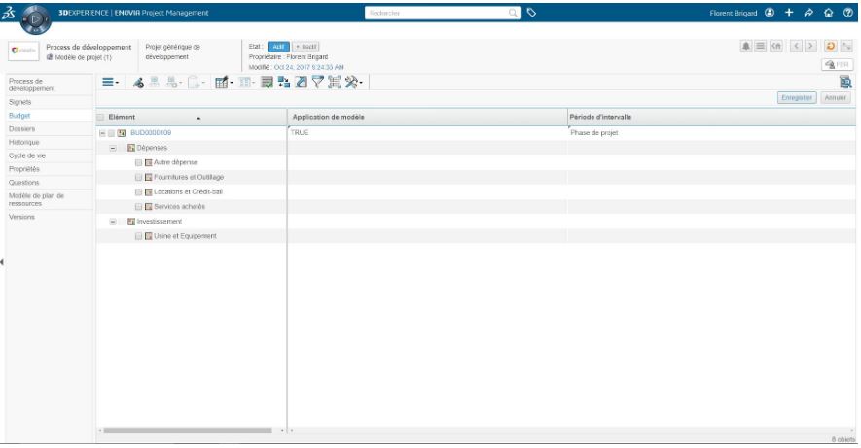Toggle the select-all checkbox in Elément header
This screenshot has height=448, width=861.
[100, 117]
